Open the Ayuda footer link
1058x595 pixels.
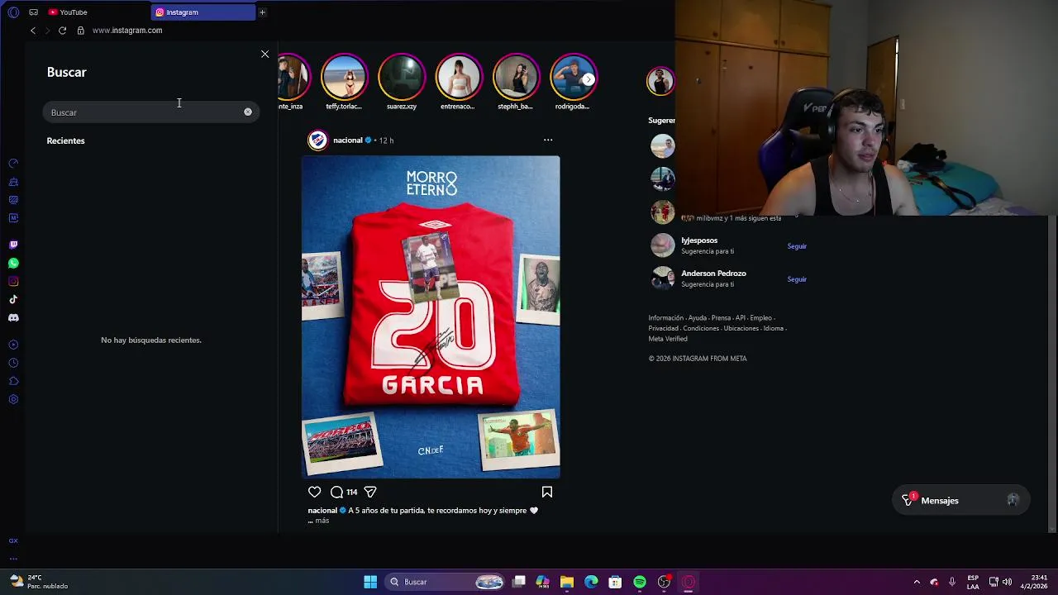[698, 318]
